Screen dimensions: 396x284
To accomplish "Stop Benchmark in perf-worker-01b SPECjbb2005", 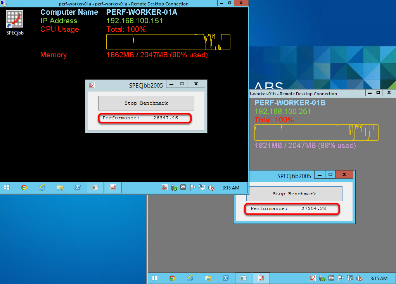I will pyautogui.click(x=294, y=194).
